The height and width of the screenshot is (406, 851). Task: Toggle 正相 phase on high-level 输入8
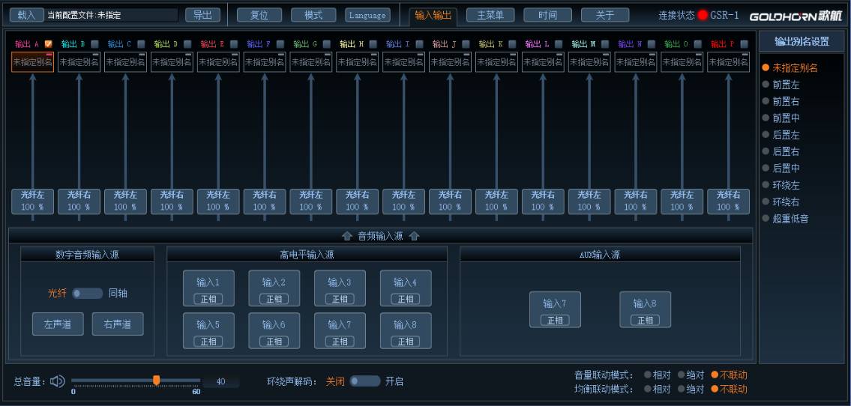[406, 342]
